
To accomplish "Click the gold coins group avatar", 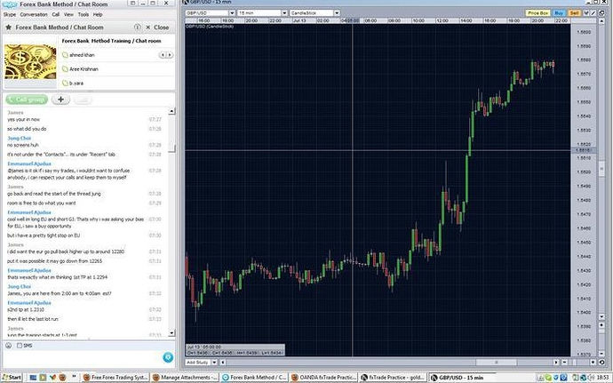I will click(x=30, y=62).
